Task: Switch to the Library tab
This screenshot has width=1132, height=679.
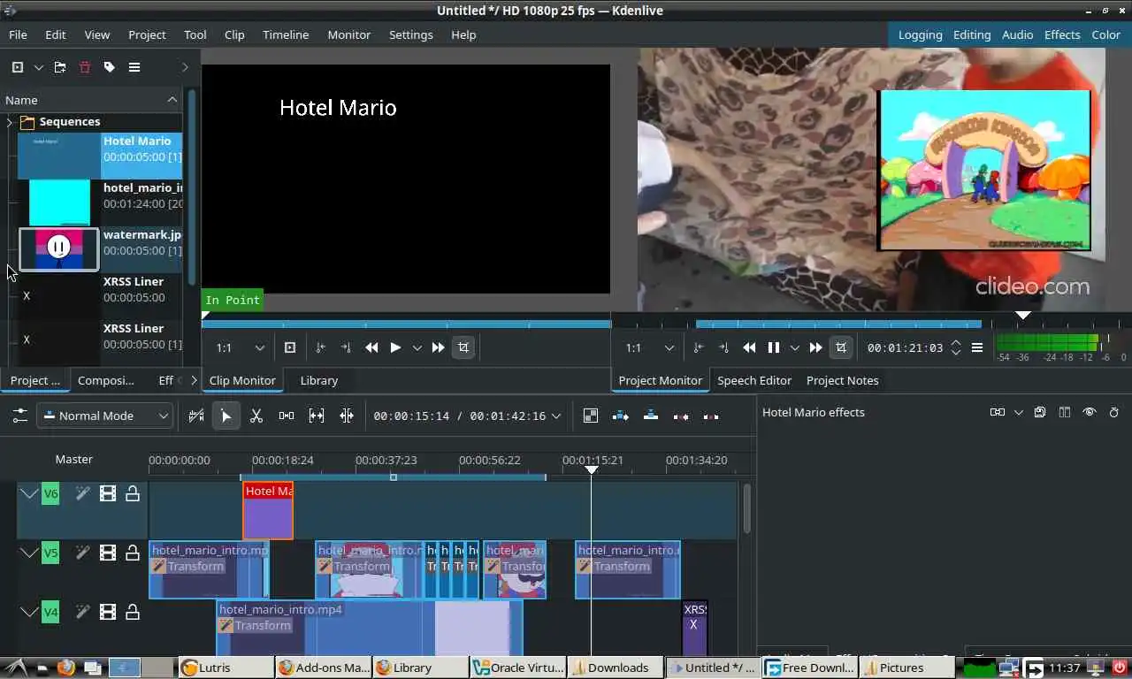Action: [319, 380]
